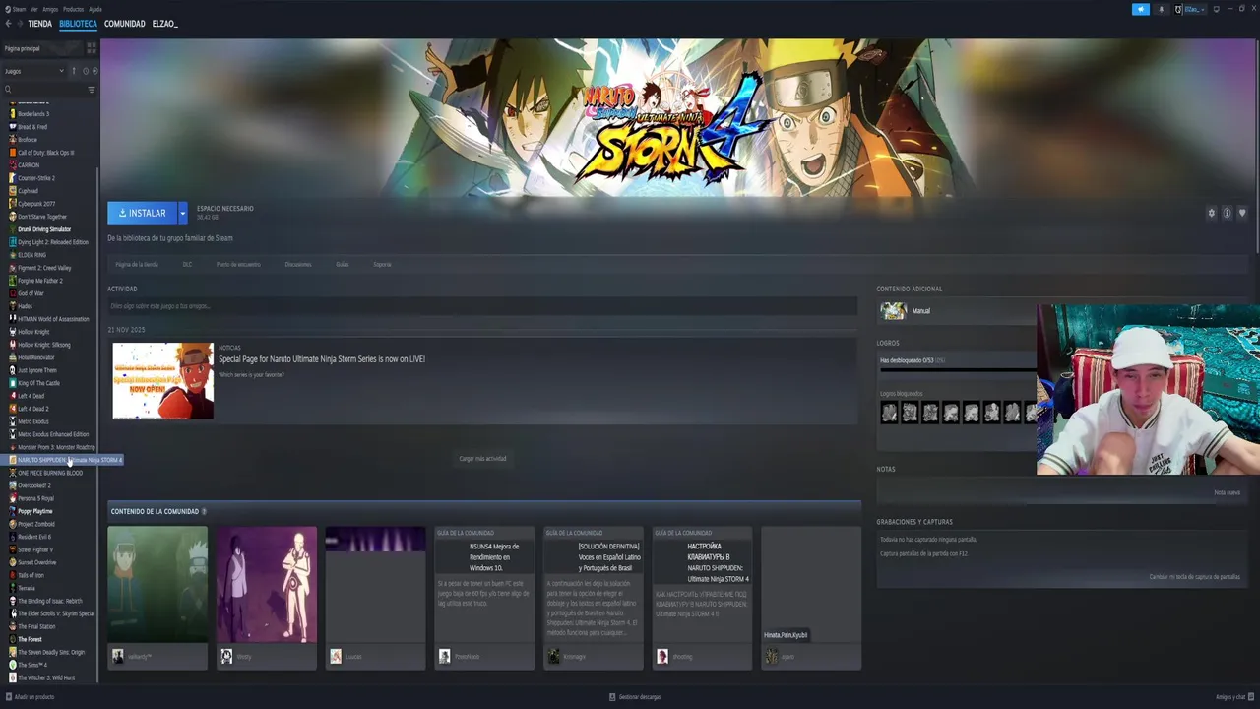This screenshot has height=709, width=1260.
Task: Open Naruto Special Page news thumbnail
Action: pyautogui.click(x=162, y=381)
